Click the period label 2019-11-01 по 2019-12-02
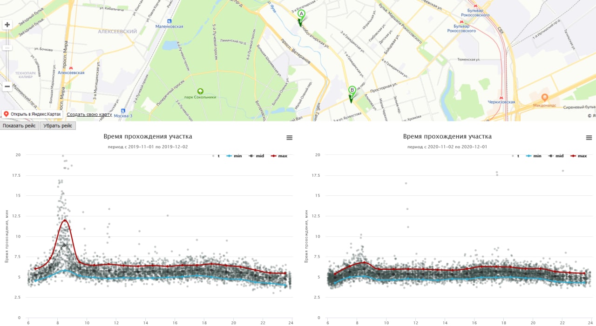The image size is (596, 326). pyautogui.click(x=147, y=146)
